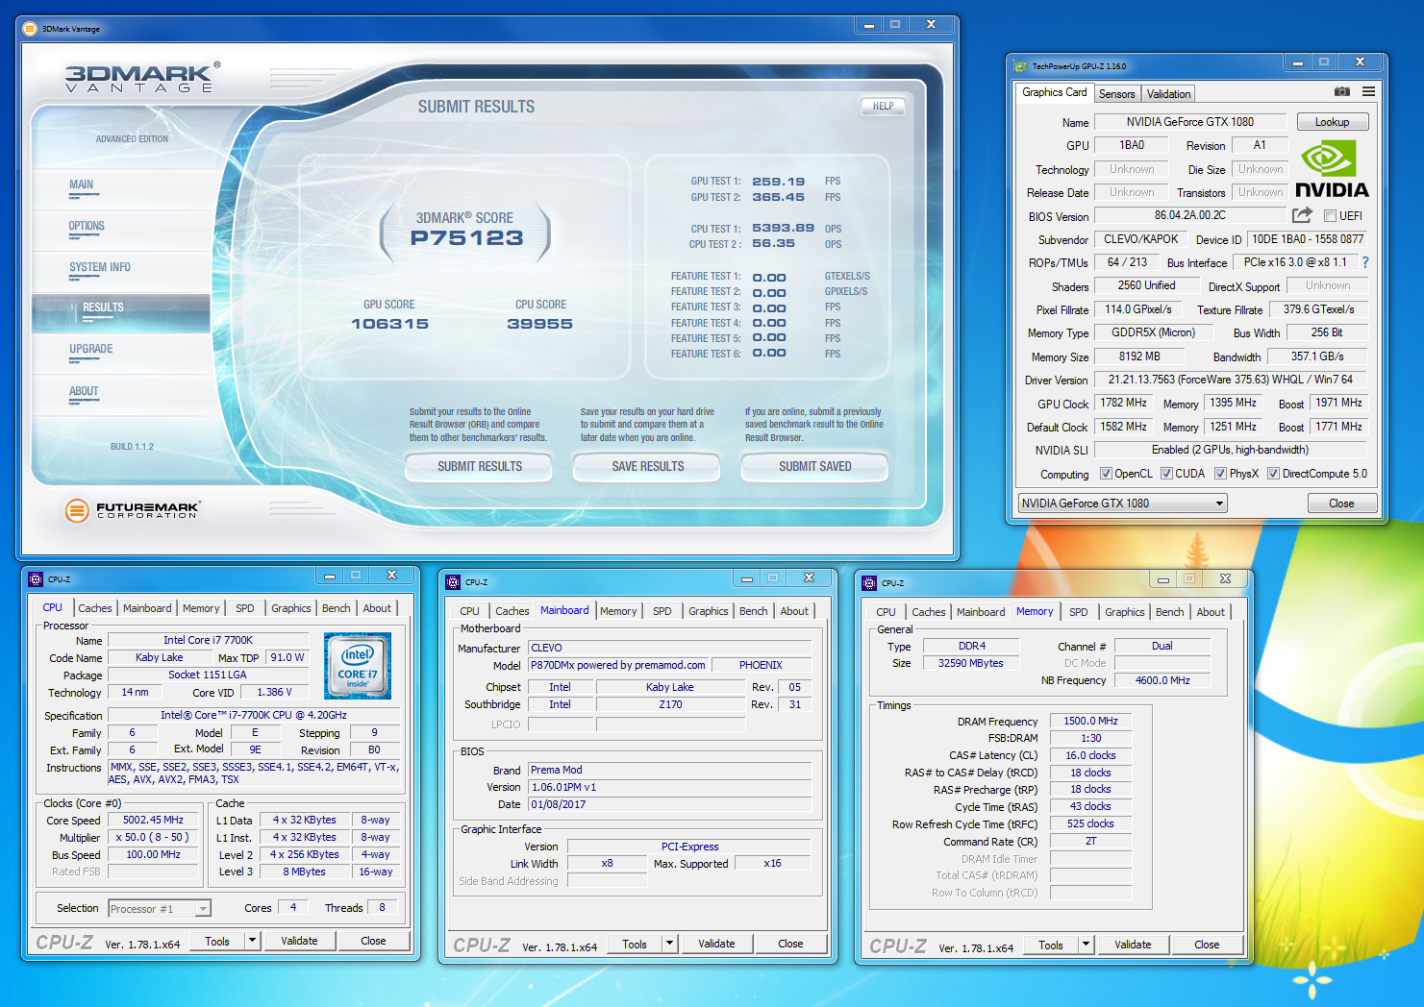Click the Close button in GPU-Z
This screenshot has width=1424, height=1007.
1341,503
